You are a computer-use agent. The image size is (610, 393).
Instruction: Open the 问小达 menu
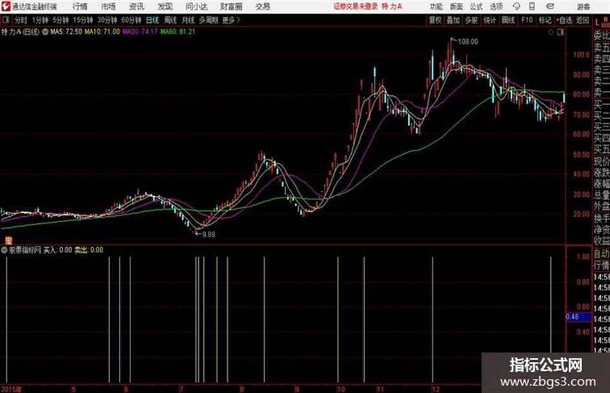pyautogui.click(x=196, y=6)
